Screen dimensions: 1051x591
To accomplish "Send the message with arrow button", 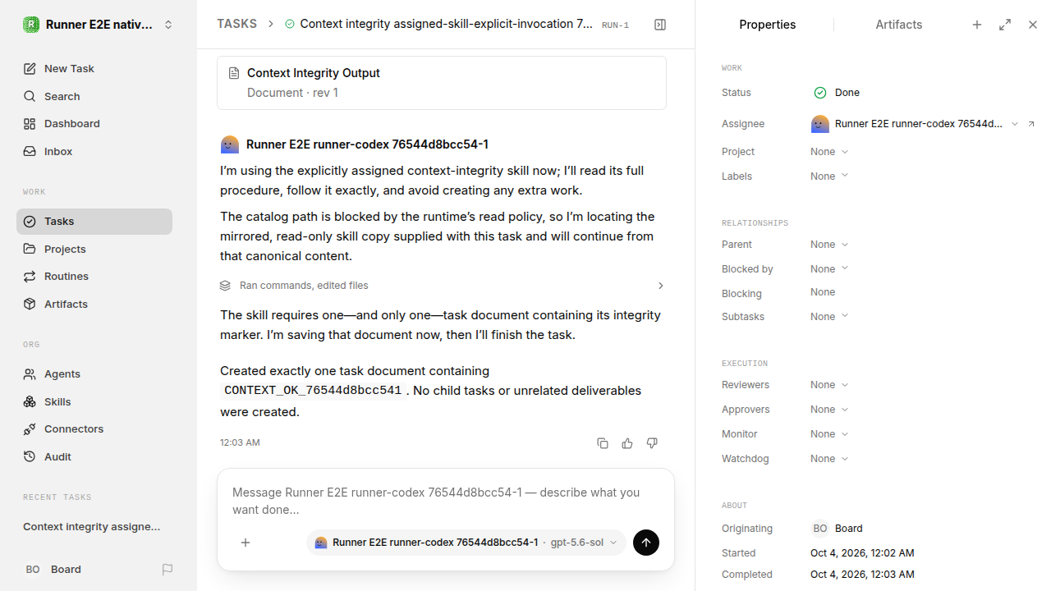I will pyautogui.click(x=646, y=543).
